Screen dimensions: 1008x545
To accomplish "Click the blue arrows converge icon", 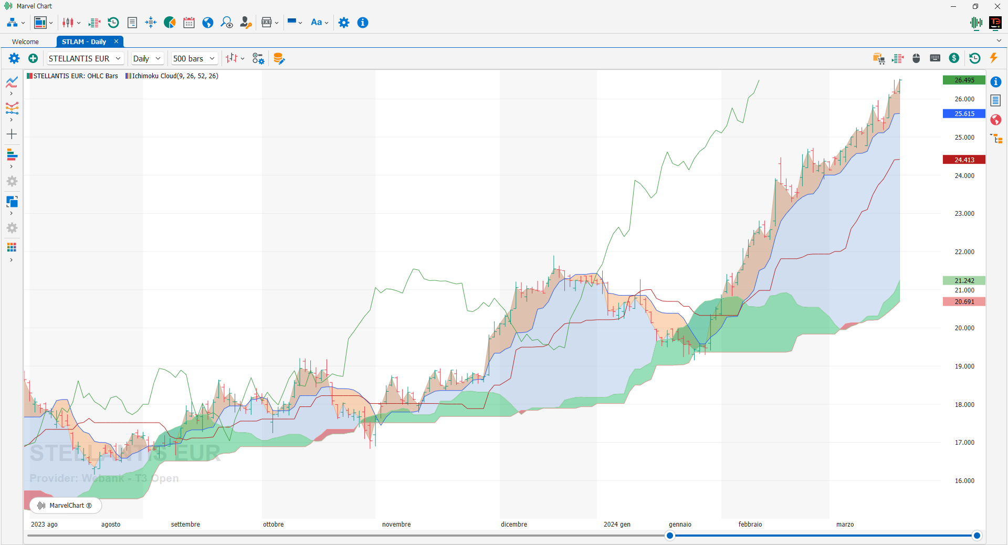I will pos(151,23).
